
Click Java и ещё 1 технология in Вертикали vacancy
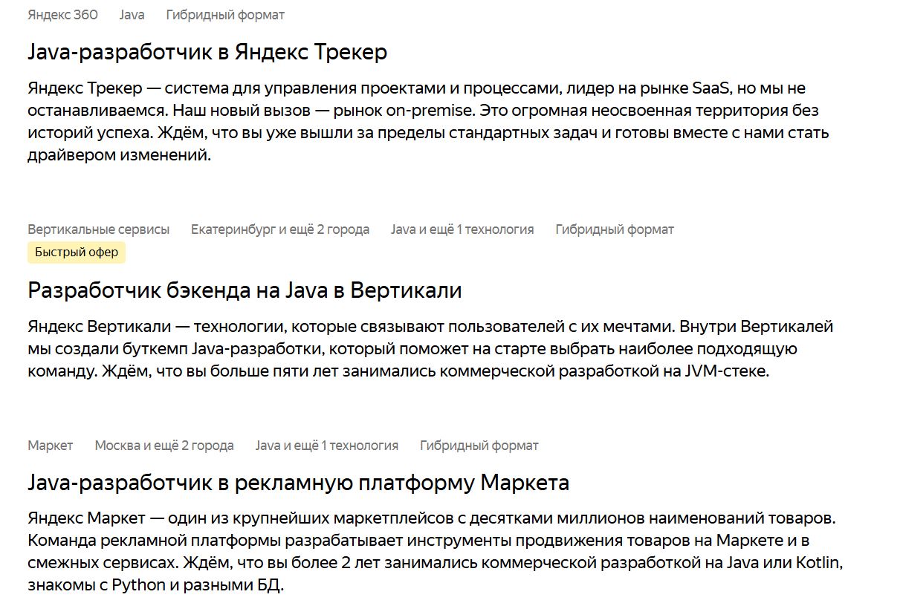[x=462, y=229]
